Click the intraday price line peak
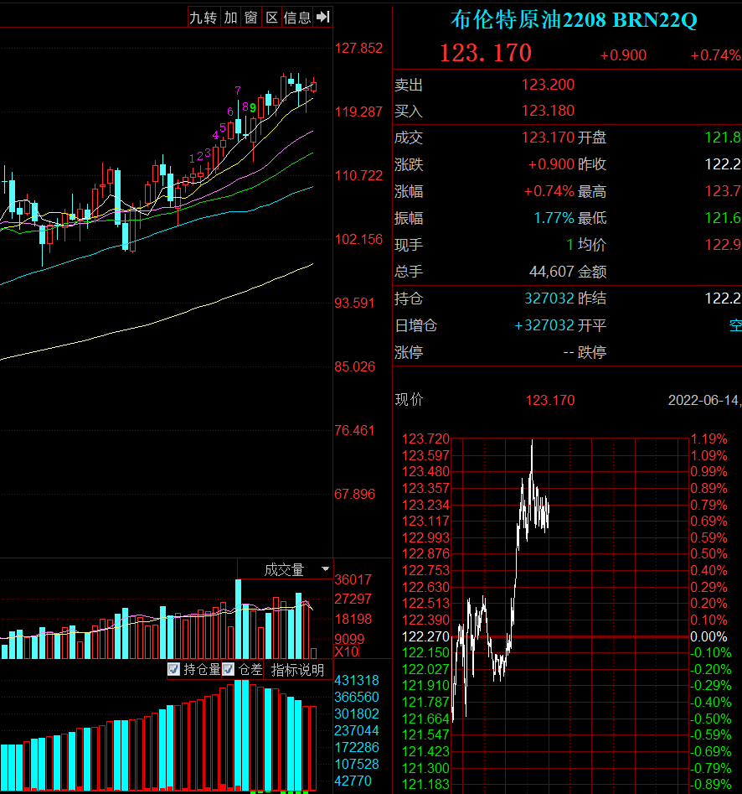This screenshot has width=742, height=794. click(x=532, y=442)
